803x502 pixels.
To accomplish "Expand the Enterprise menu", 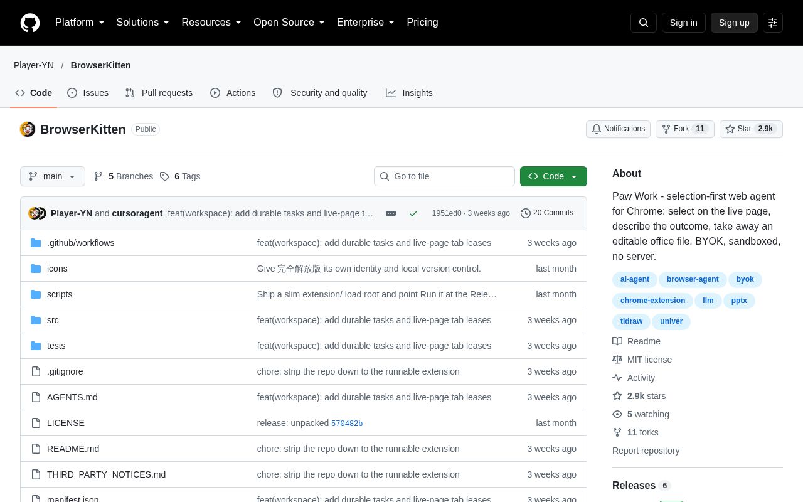I will [x=366, y=23].
